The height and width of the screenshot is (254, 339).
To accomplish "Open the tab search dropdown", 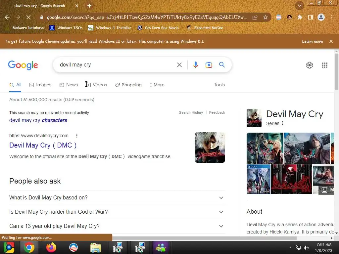I will click(x=299, y=6).
